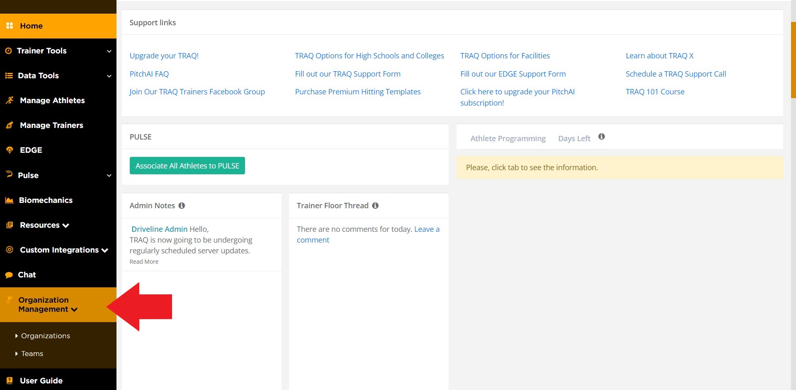The height and width of the screenshot is (390, 796).
Task: Collapse the Organization Management chevron
Action: (74, 310)
